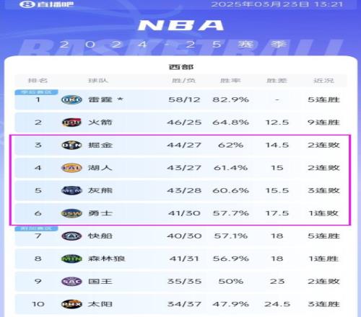This screenshot has height=317, width=361.
Task: Click the Kings SAC team logo
Action: [x=71, y=282]
